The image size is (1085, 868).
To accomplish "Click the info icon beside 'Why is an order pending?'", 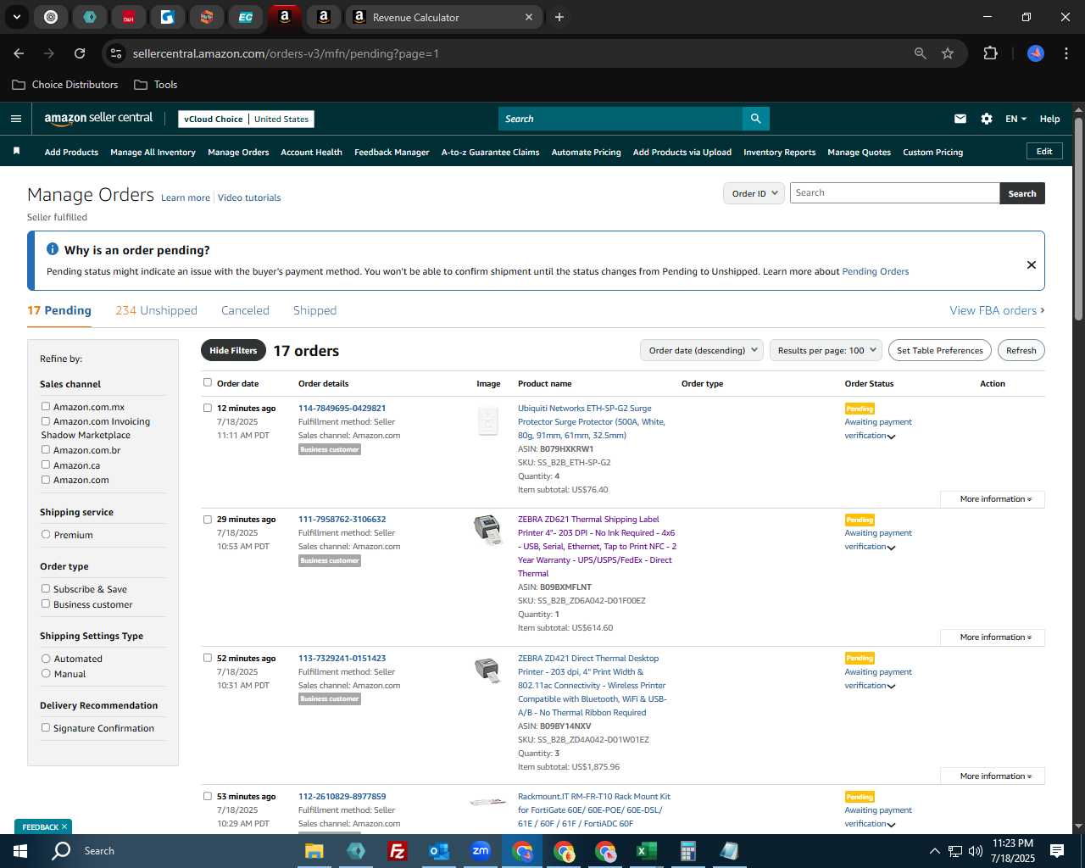I will [x=53, y=249].
